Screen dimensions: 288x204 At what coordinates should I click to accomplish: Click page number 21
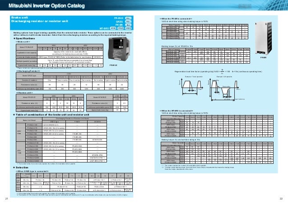point(7,199)
